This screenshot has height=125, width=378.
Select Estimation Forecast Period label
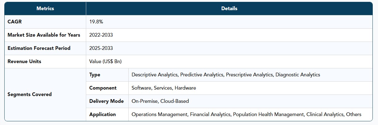point(39,48)
